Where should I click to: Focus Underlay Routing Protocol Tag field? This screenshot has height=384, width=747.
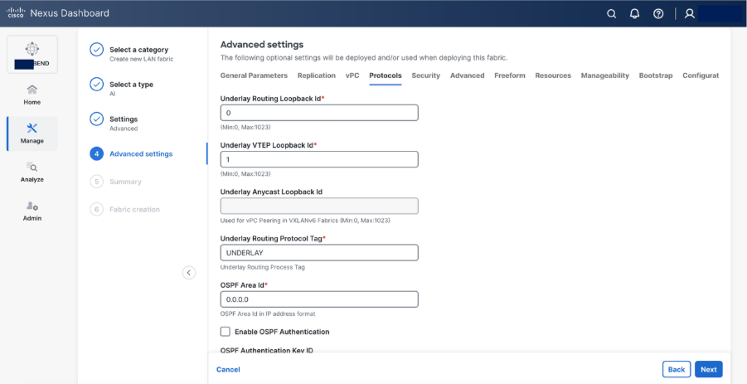point(319,252)
